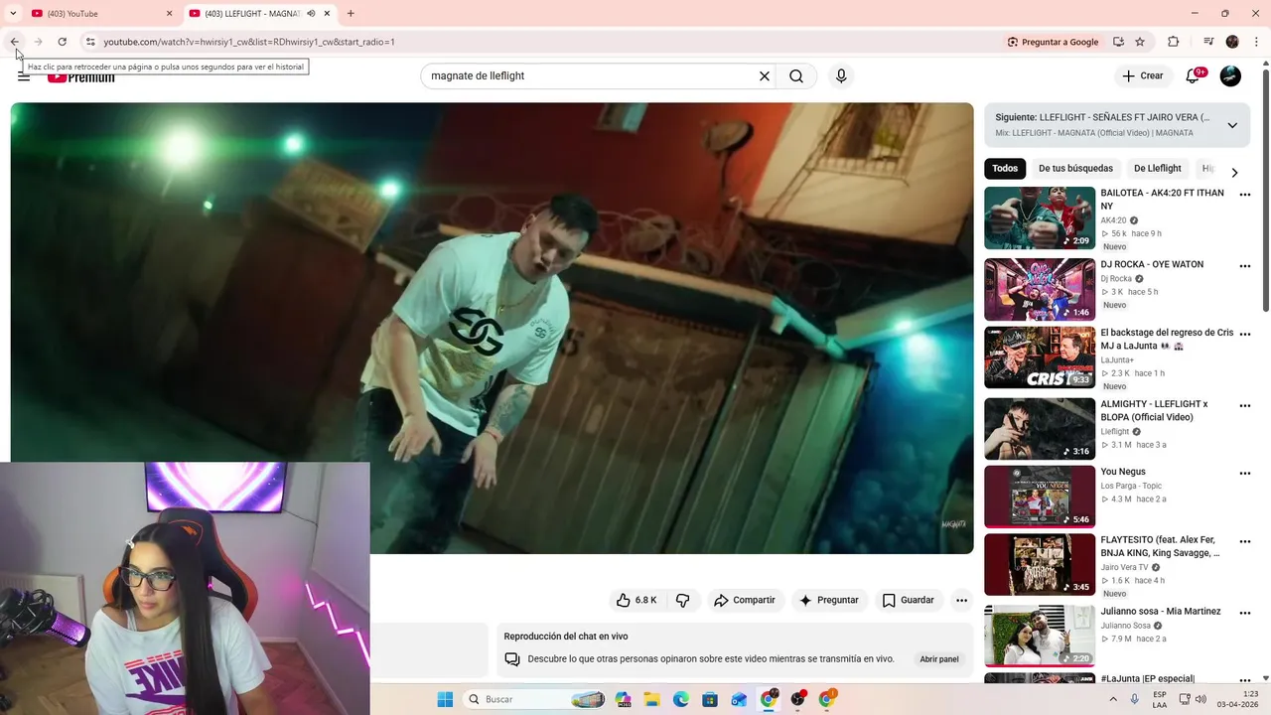The width and height of the screenshot is (1271, 715).
Task: Open options for You Negus video
Action: click(1245, 474)
